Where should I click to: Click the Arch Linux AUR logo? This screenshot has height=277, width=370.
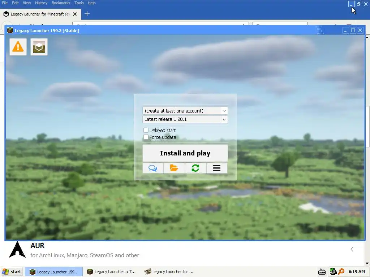click(17, 250)
